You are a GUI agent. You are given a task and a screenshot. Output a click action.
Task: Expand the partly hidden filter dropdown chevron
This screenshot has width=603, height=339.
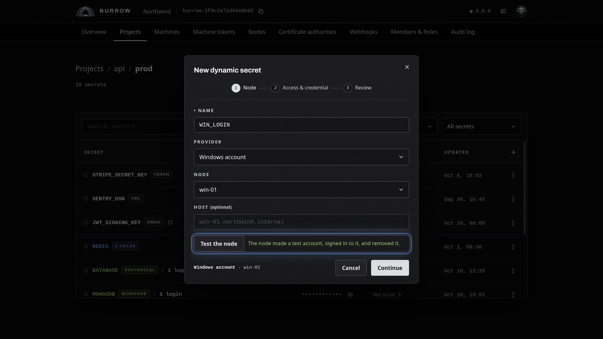point(430,126)
